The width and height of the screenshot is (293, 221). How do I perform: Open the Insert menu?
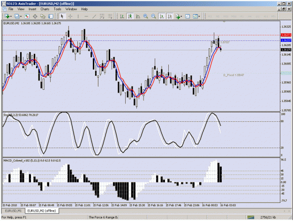(32, 9)
